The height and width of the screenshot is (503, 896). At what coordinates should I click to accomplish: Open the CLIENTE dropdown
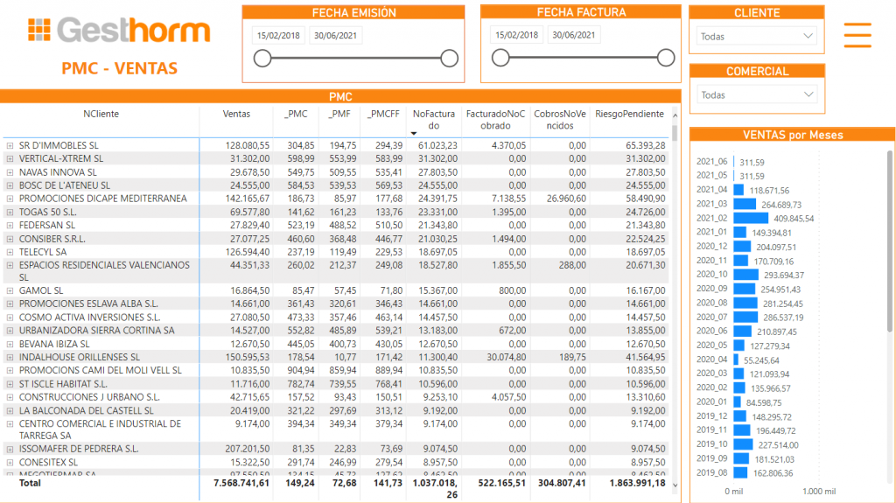pyautogui.click(x=756, y=36)
